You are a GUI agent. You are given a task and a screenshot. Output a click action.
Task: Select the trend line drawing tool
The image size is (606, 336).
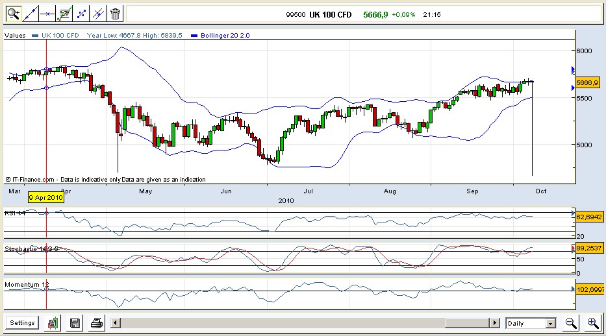(30, 14)
